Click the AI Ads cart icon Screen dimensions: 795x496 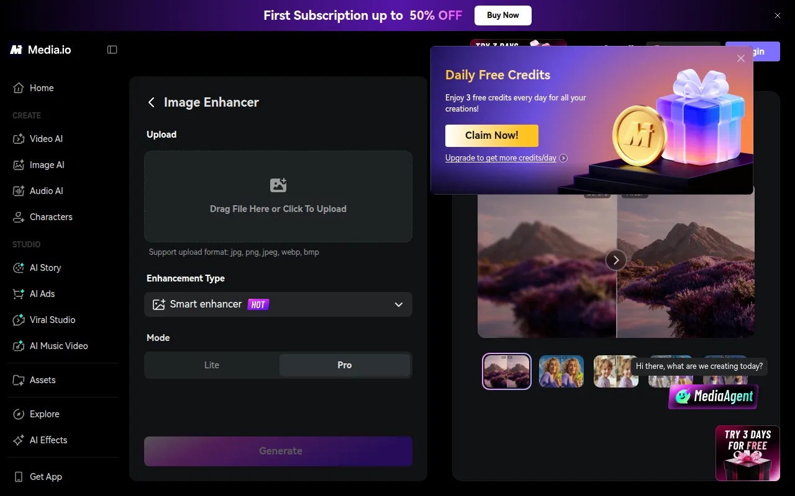point(19,294)
